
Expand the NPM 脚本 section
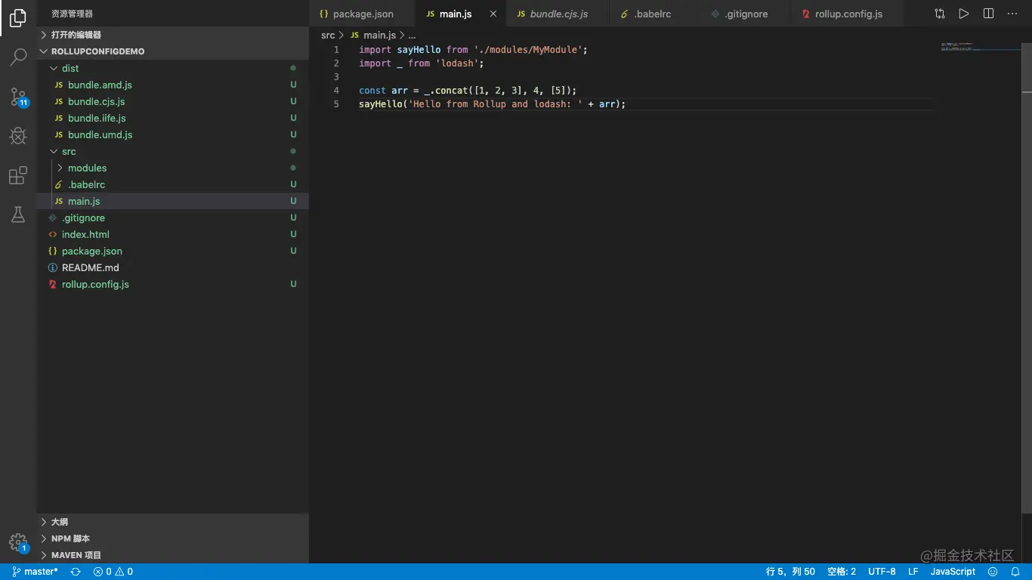pyautogui.click(x=172, y=538)
